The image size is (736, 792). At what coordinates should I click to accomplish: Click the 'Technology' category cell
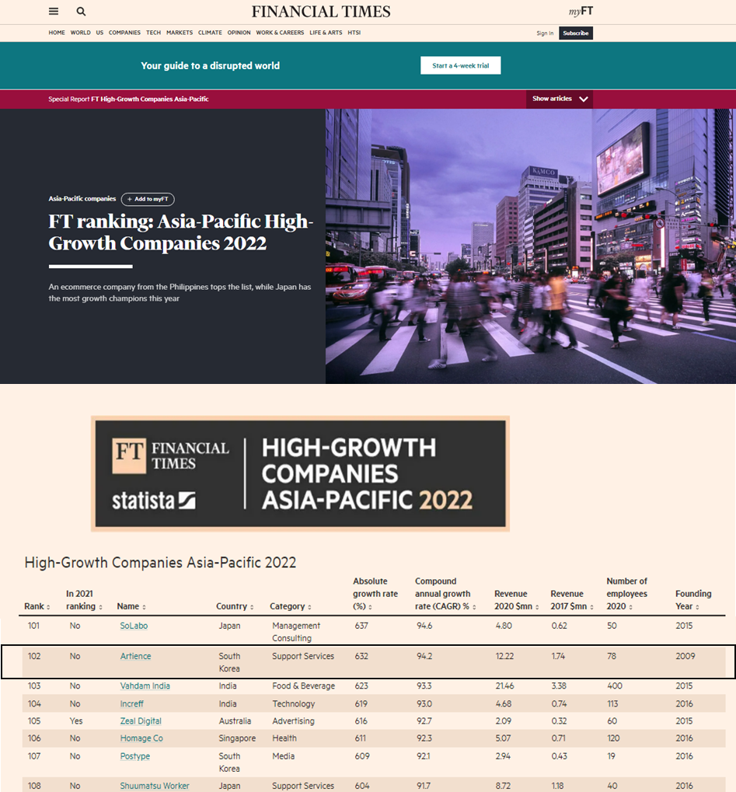[294, 703]
